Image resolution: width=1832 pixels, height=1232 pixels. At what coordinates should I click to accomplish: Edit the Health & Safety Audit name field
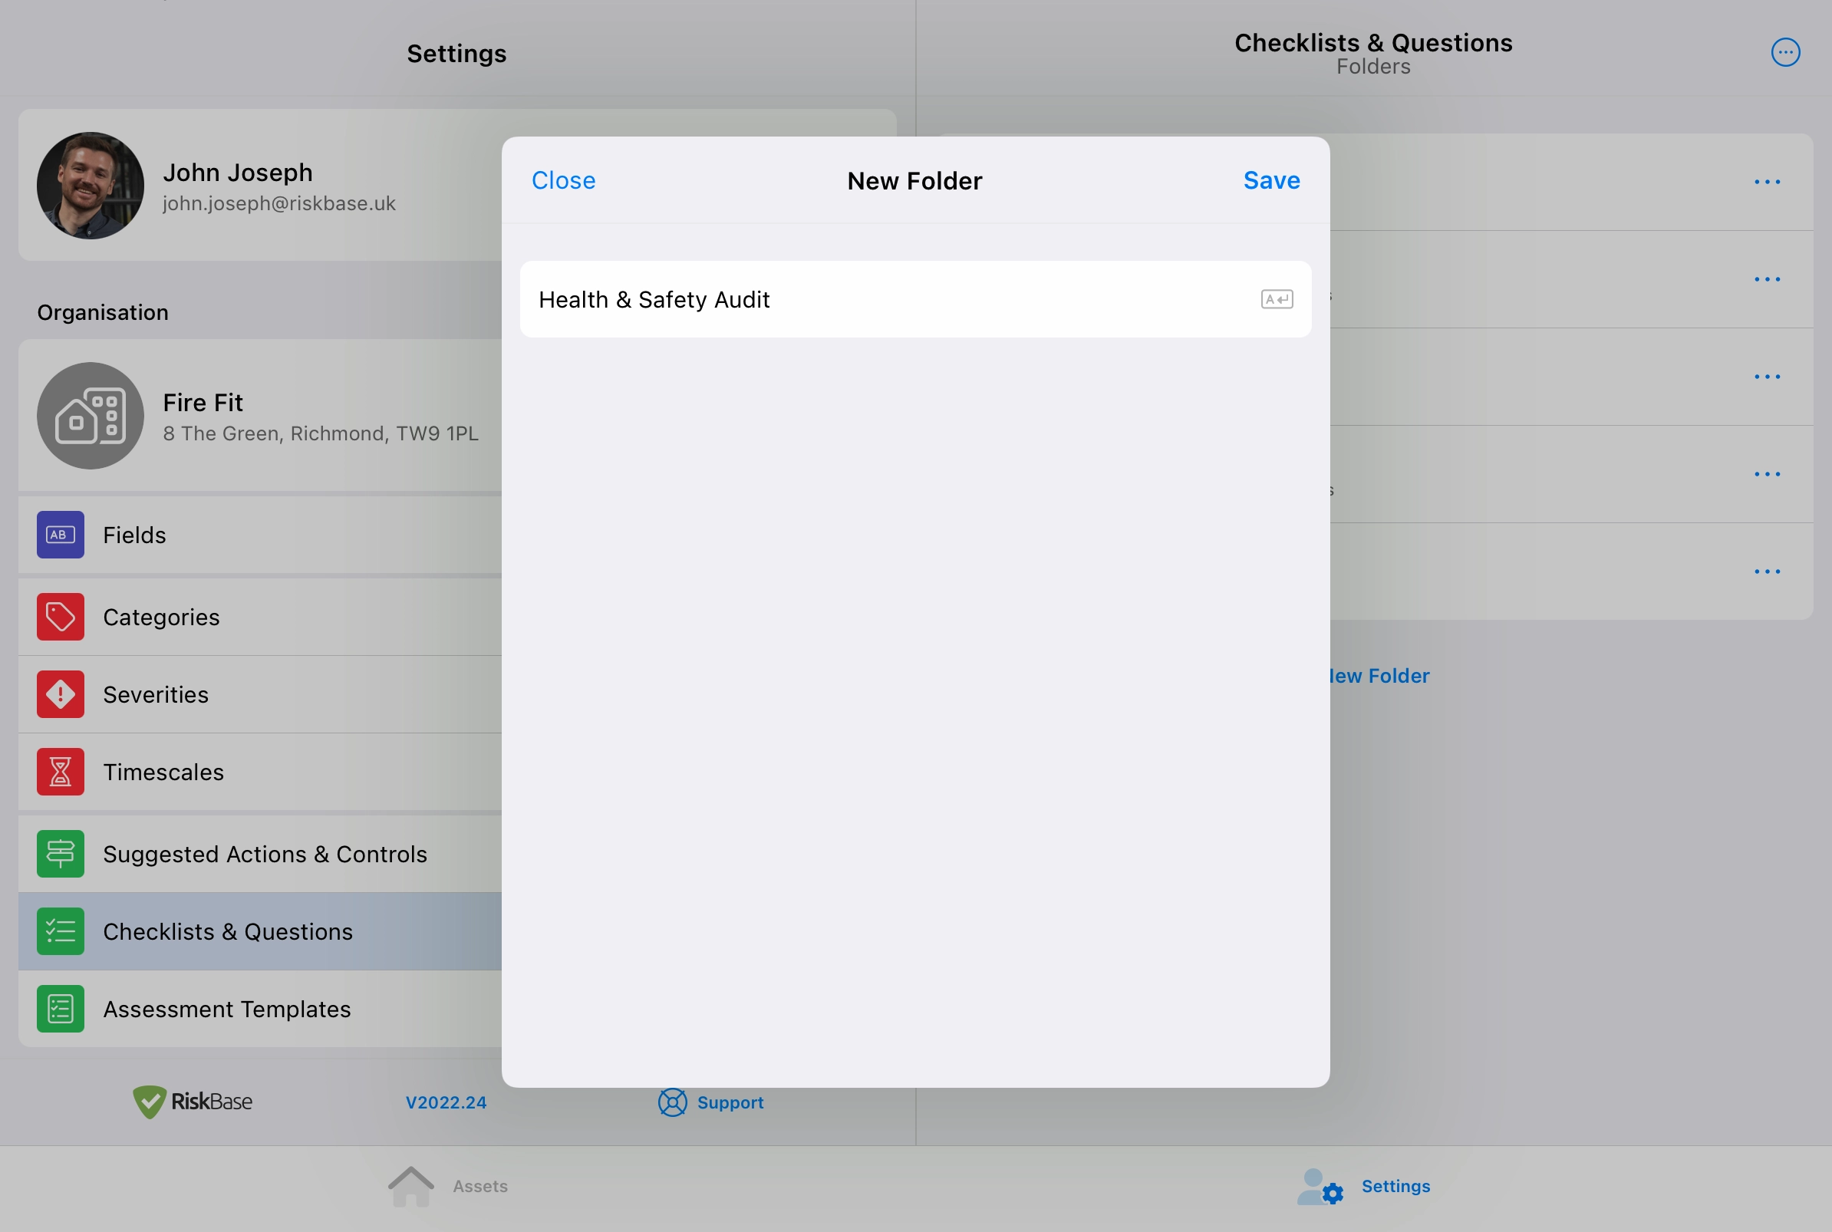tap(915, 299)
